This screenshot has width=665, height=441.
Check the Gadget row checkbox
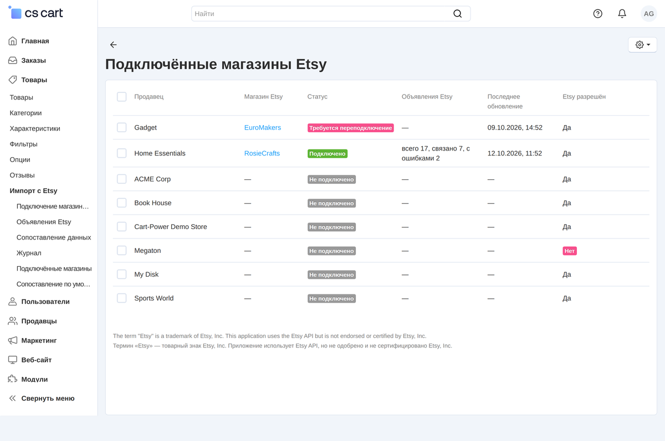pos(122,128)
